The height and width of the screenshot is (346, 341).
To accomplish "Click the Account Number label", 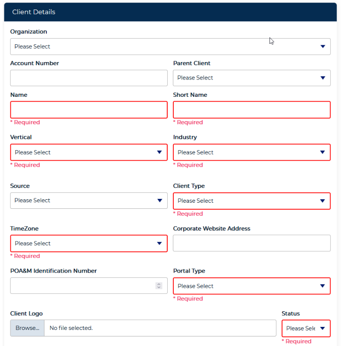I will (x=35, y=63).
